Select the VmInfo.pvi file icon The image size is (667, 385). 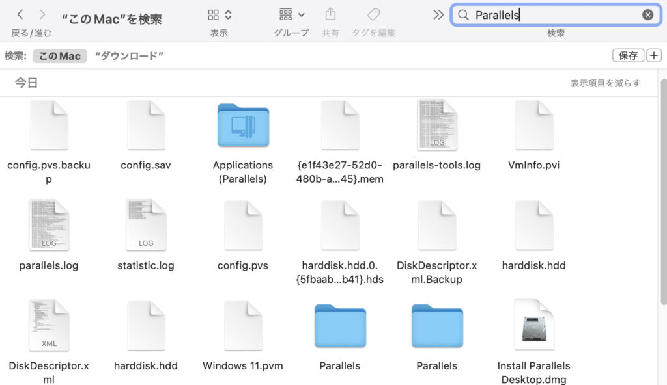[x=534, y=126]
